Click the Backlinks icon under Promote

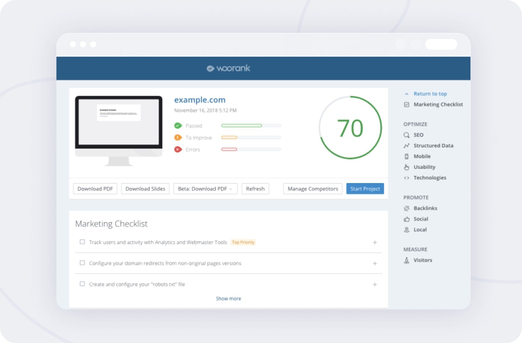406,208
